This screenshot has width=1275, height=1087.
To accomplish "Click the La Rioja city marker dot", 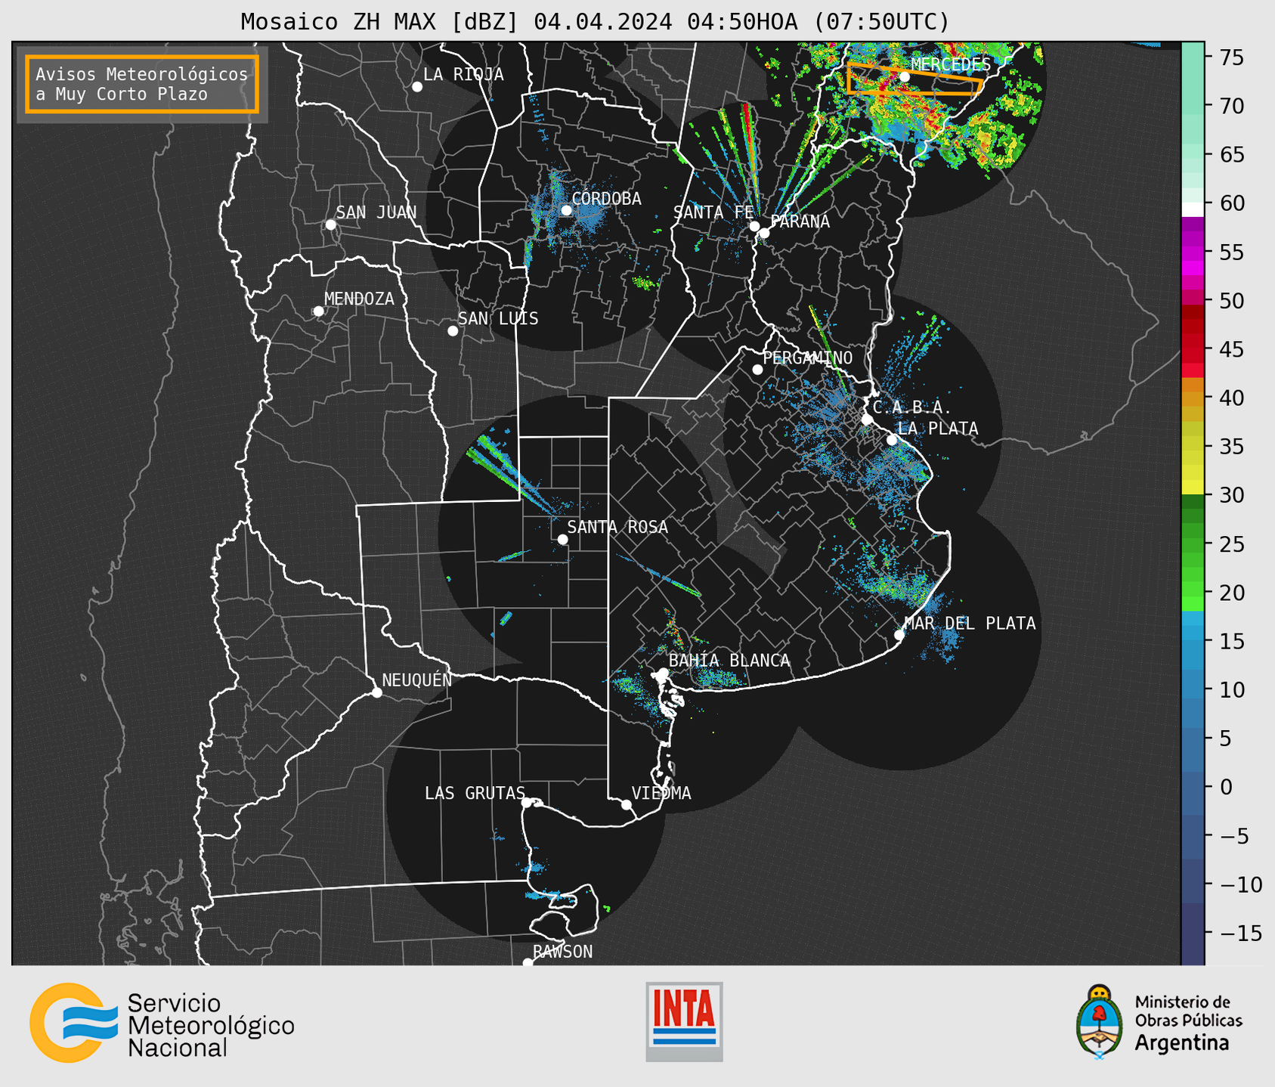I will [x=417, y=87].
